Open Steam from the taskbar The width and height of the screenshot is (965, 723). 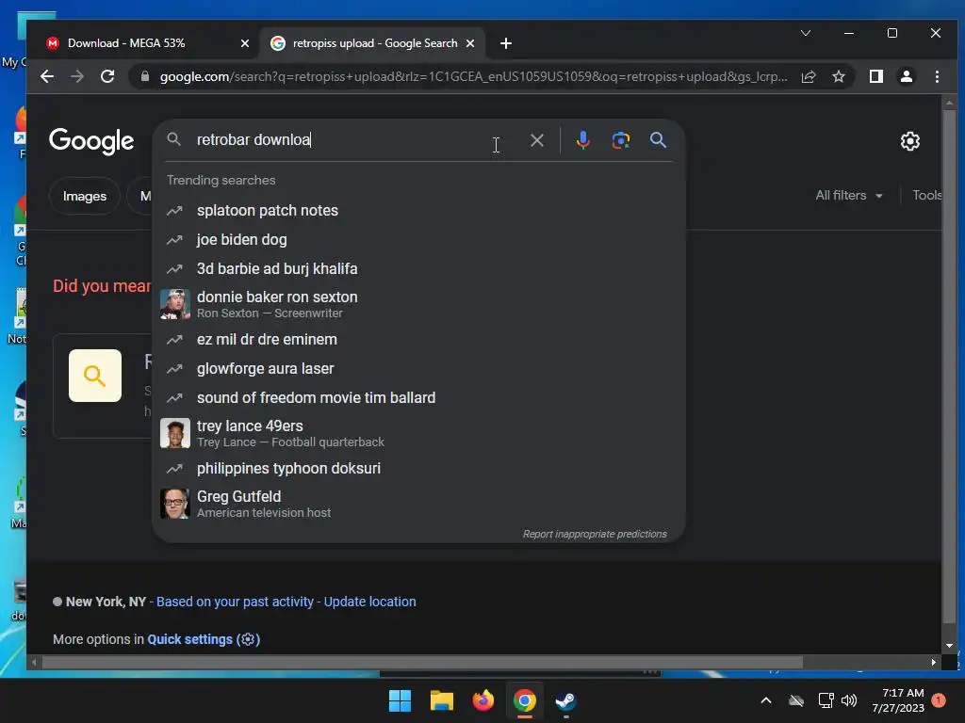tap(565, 700)
